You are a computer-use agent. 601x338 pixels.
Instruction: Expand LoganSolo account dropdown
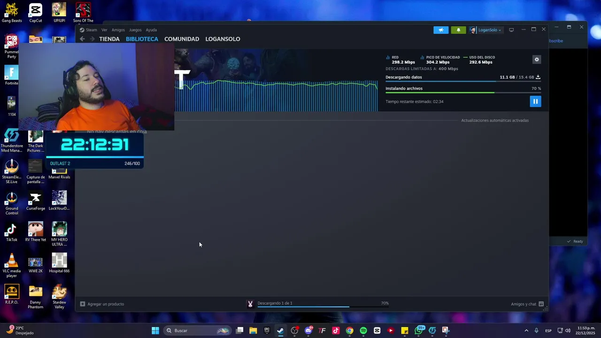490,30
